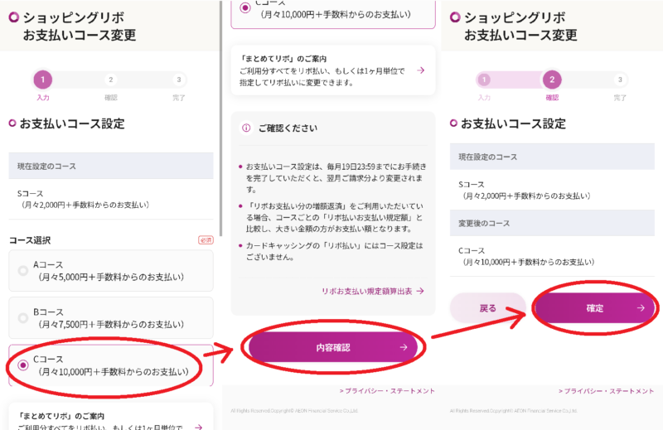Screen dimensions: 663x430
Task: Click step 1 circle in right screen
Action: (484, 80)
